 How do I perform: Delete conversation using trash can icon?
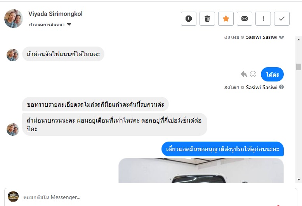(207, 19)
